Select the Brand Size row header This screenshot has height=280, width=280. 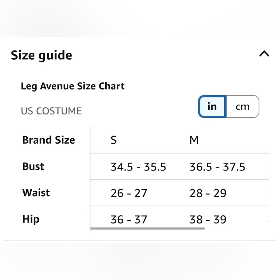[48, 140]
